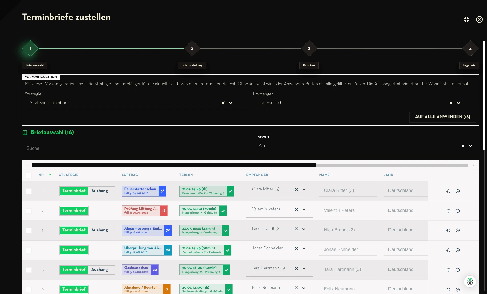Select checkbox for row 2 Prüfung Lüftung
Viewport: 487px width, 294px height.
click(29, 211)
